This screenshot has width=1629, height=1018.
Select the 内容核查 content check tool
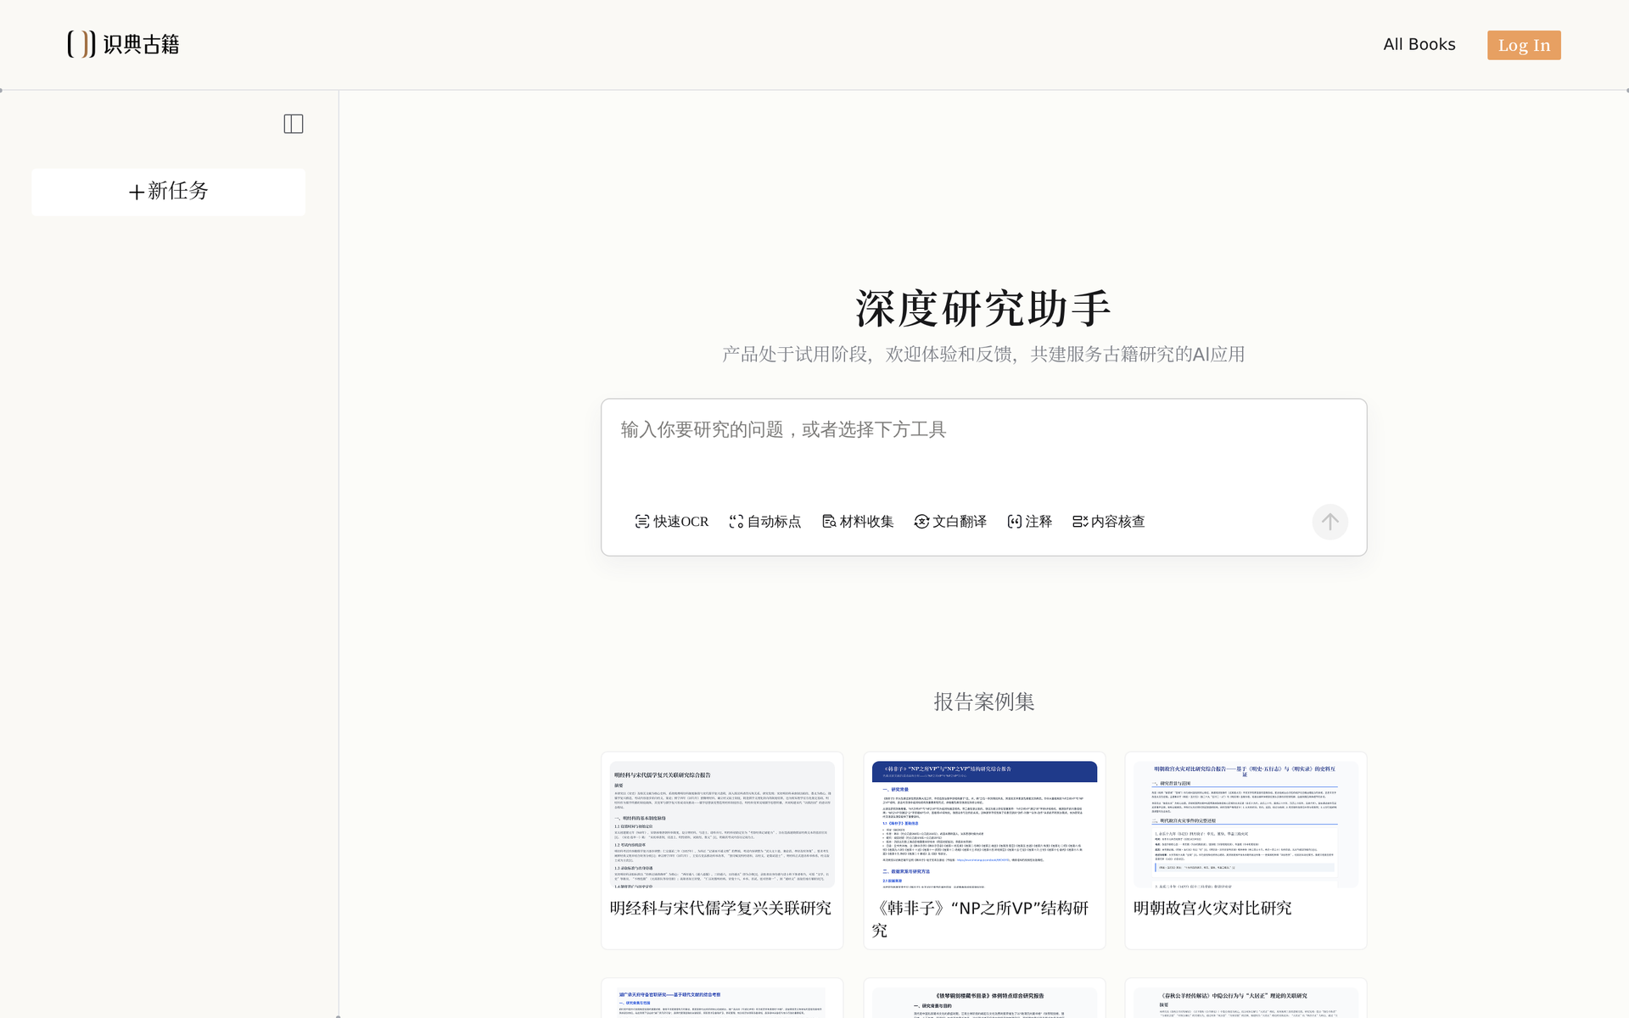click(x=1109, y=522)
